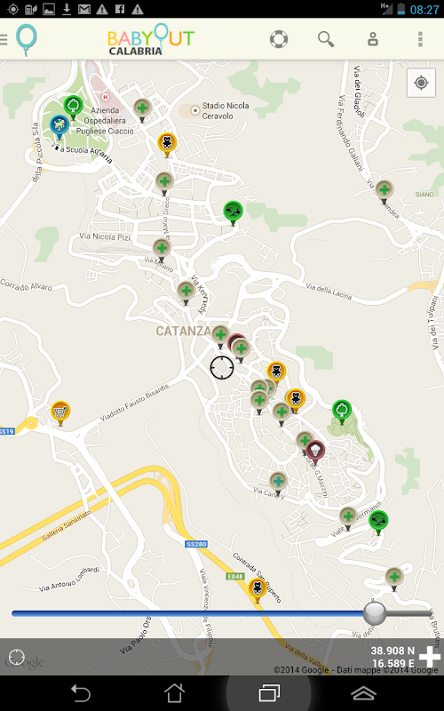The height and width of the screenshot is (711, 444).
Task: Tap the Stadio Nicola Ceravolo label
Action: pos(226,110)
